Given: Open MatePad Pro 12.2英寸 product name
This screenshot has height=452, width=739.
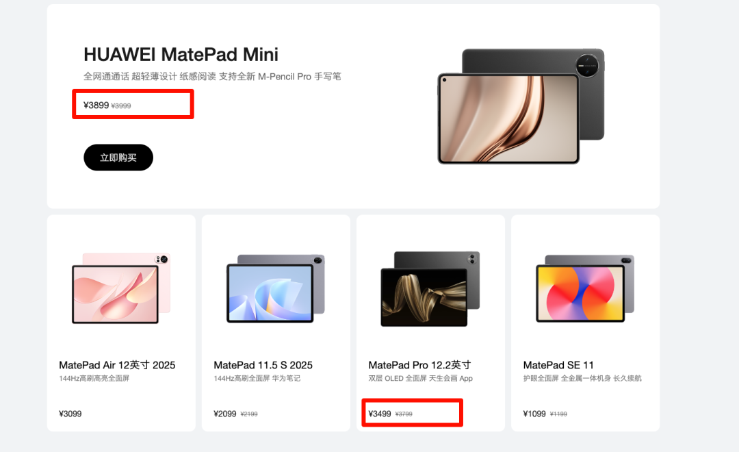Looking at the screenshot, I should tap(419, 365).
